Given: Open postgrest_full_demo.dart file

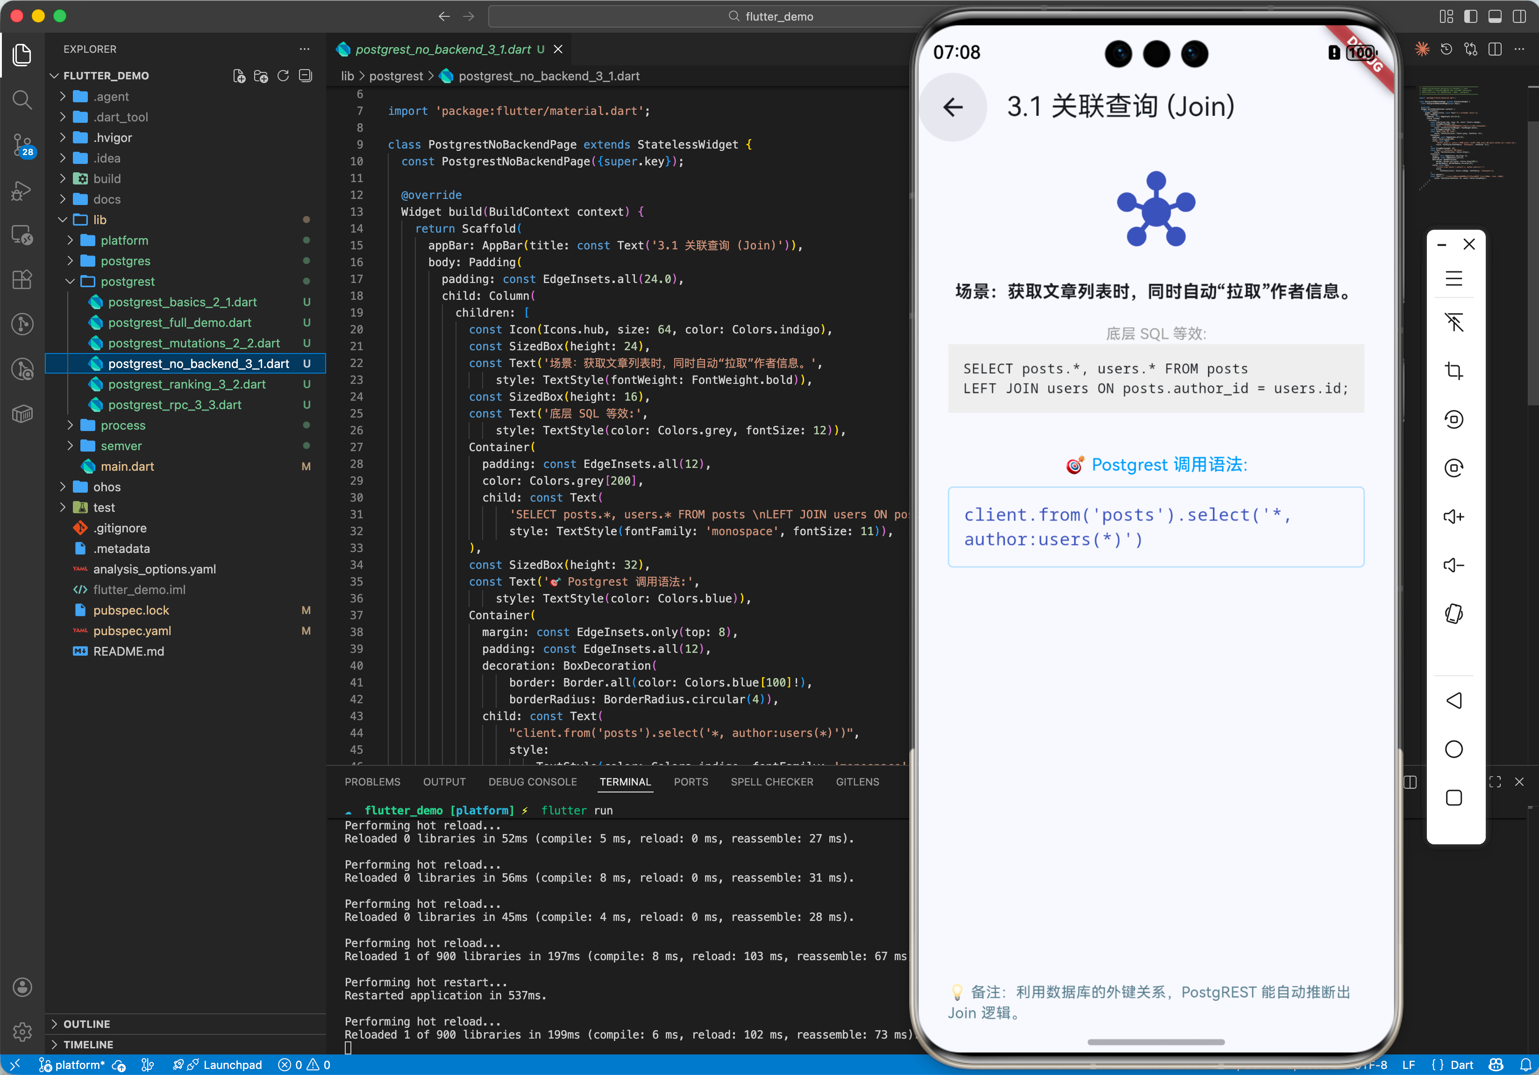Looking at the screenshot, I should point(179,322).
